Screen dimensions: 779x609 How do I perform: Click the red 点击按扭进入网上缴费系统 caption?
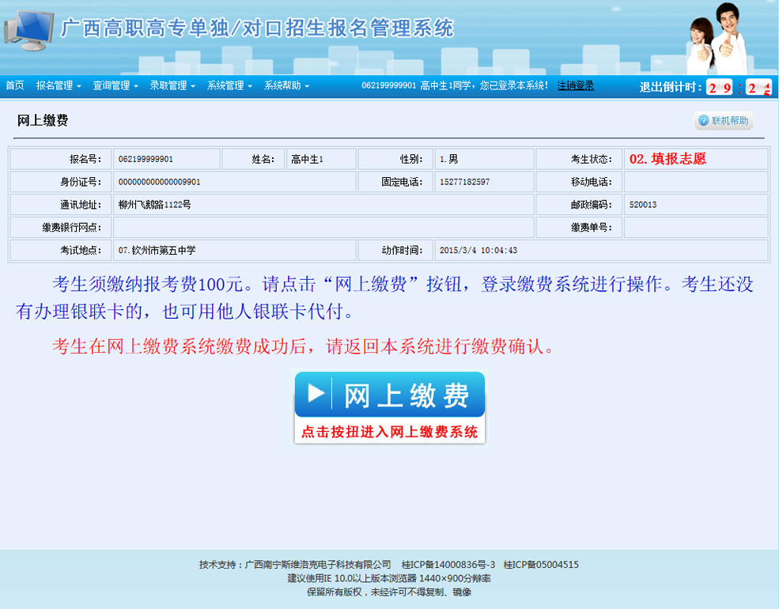click(x=389, y=432)
